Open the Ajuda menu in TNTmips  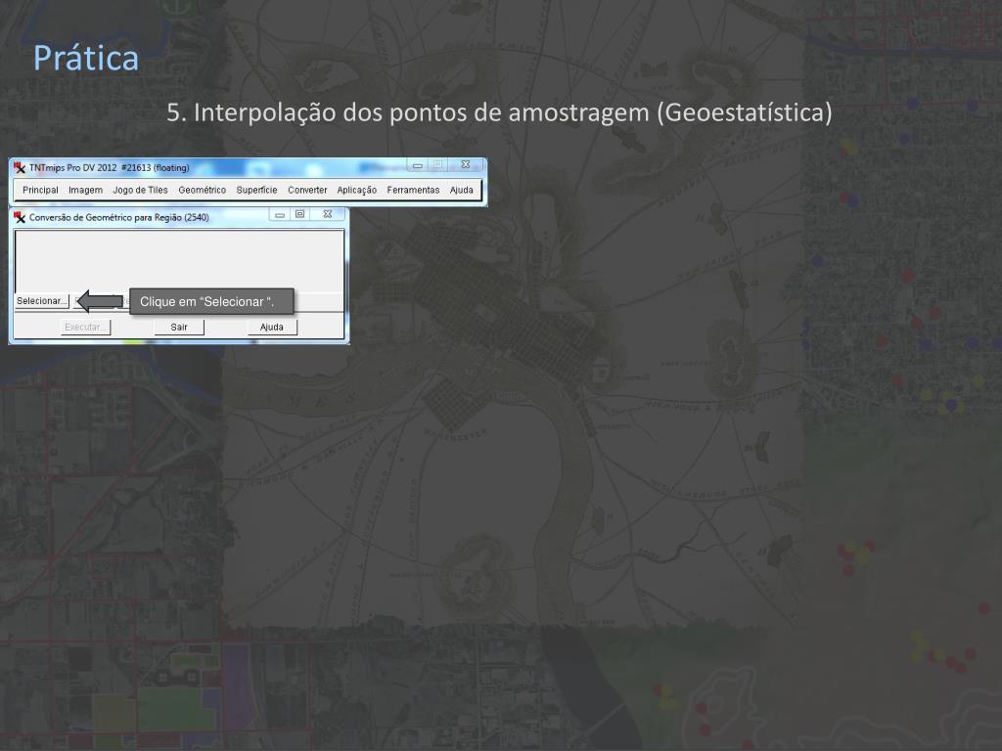coord(462,190)
